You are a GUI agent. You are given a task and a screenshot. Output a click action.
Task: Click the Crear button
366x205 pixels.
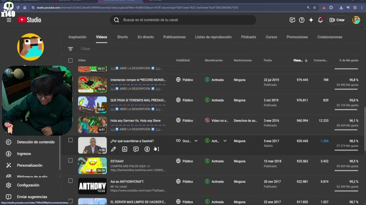(x=337, y=20)
